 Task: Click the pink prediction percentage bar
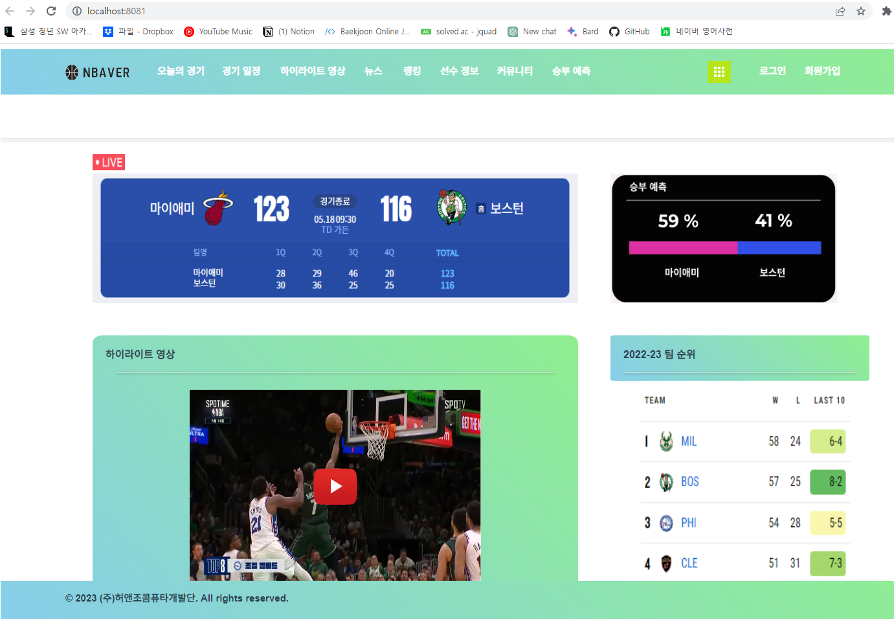pyautogui.click(x=683, y=247)
